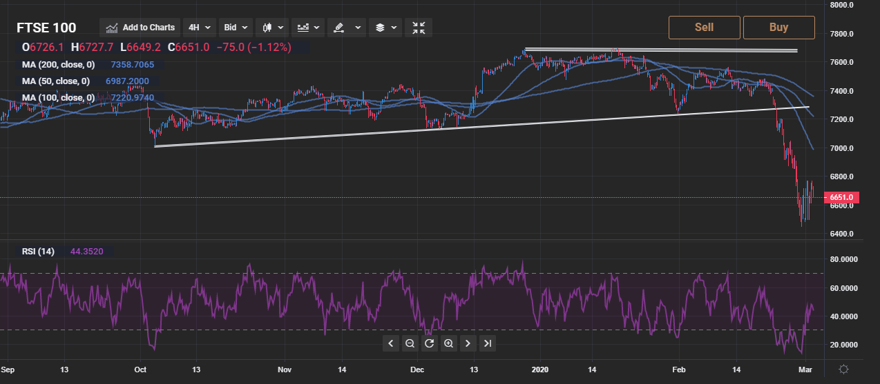This screenshot has width=880, height=384.
Task: Click the Oct date axis label
Action: click(x=141, y=370)
